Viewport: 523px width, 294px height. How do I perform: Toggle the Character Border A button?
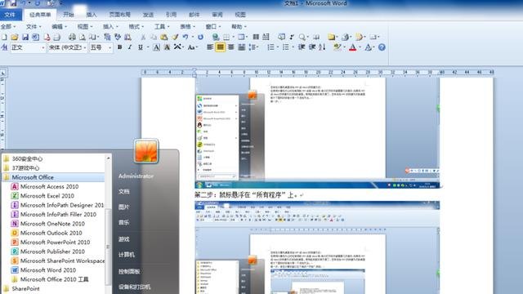click(x=156, y=47)
